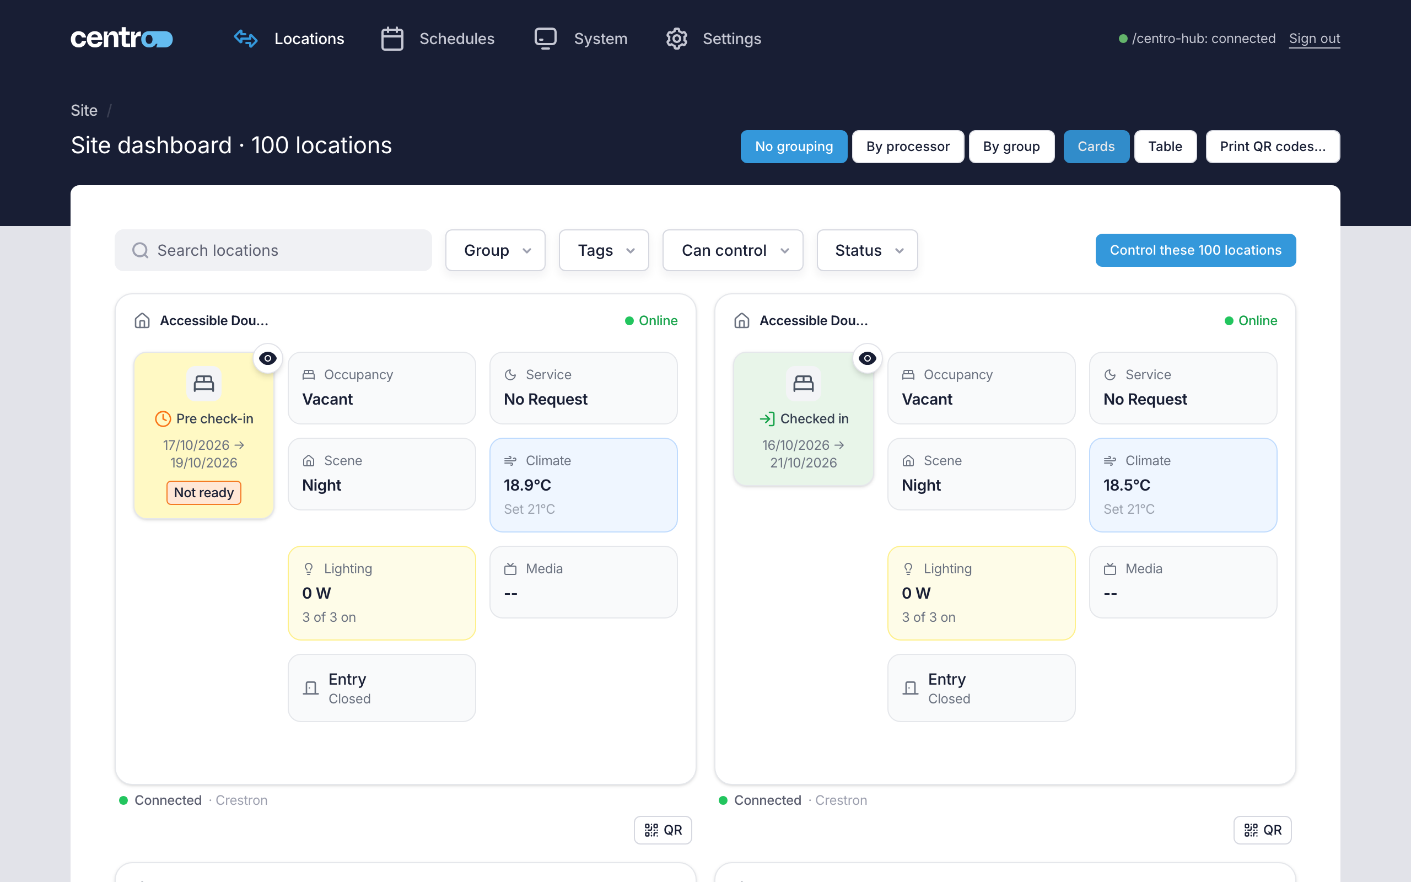Click in the Search locations field
Screen dimensions: 1411x882
pyautogui.click(x=273, y=250)
